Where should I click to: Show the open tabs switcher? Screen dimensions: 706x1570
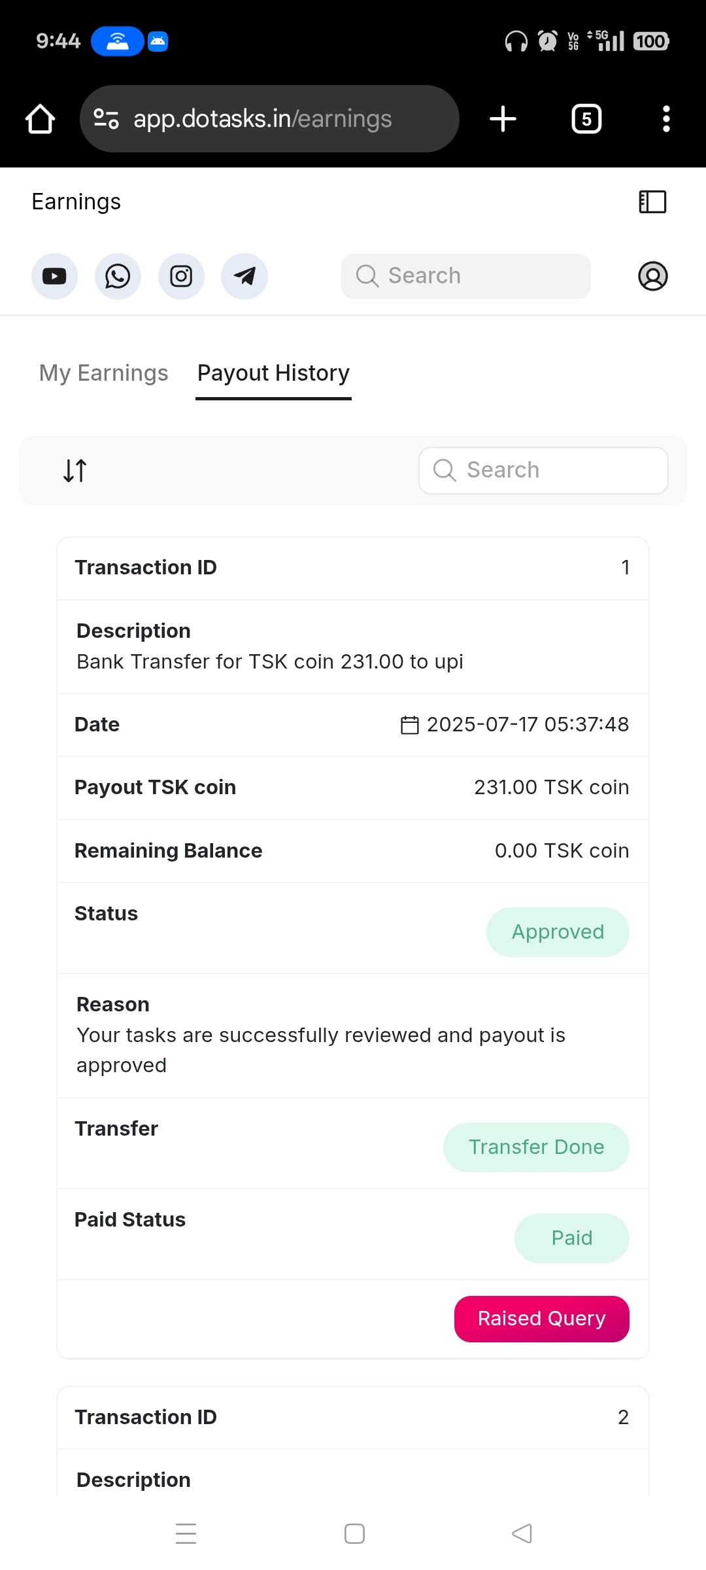(x=586, y=119)
